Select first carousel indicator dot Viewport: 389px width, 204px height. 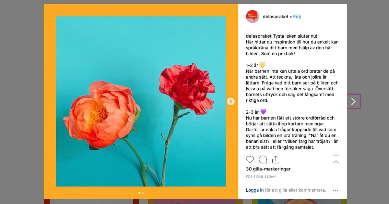(x=139, y=193)
